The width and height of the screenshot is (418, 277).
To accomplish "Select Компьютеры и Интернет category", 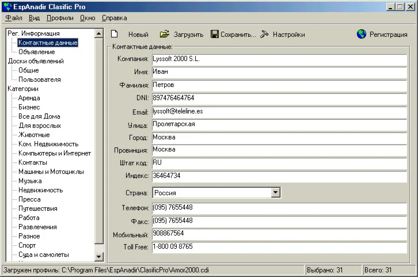I will (x=55, y=153).
